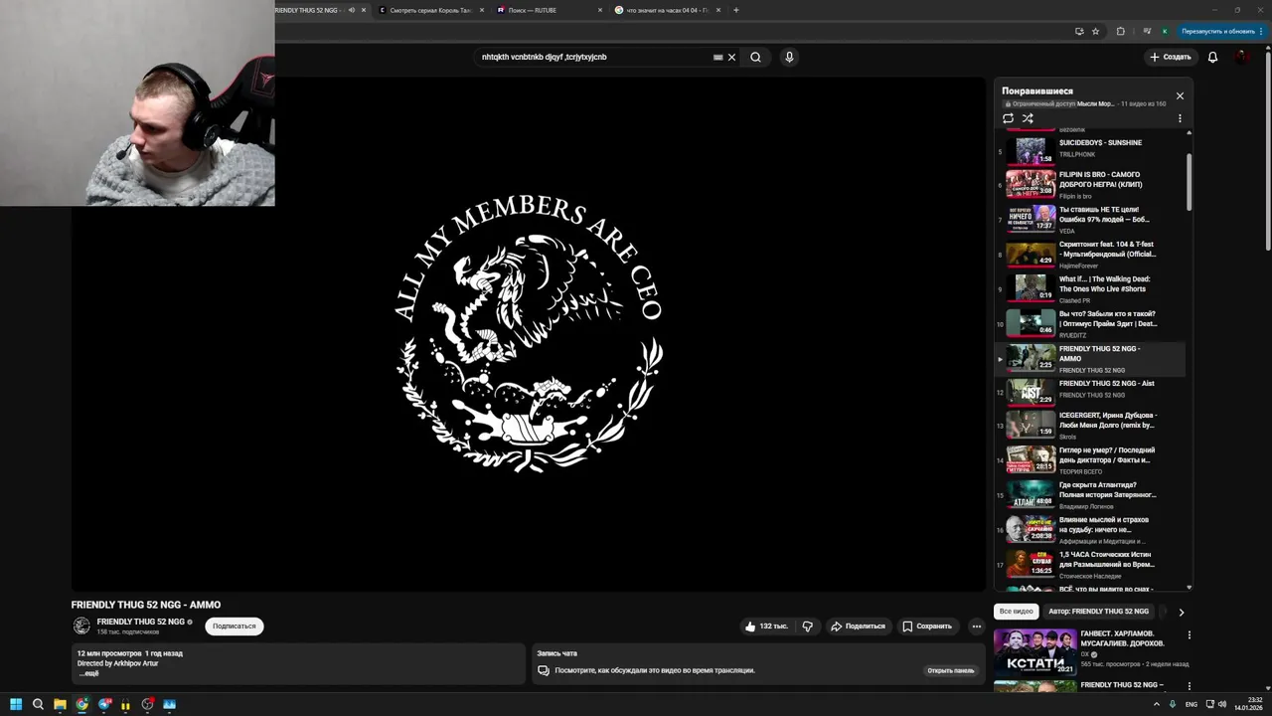Open ICEGERGERT, Ирина Дубцова playlist item
The height and width of the screenshot is (716, 1272).
click(1090, 427)
